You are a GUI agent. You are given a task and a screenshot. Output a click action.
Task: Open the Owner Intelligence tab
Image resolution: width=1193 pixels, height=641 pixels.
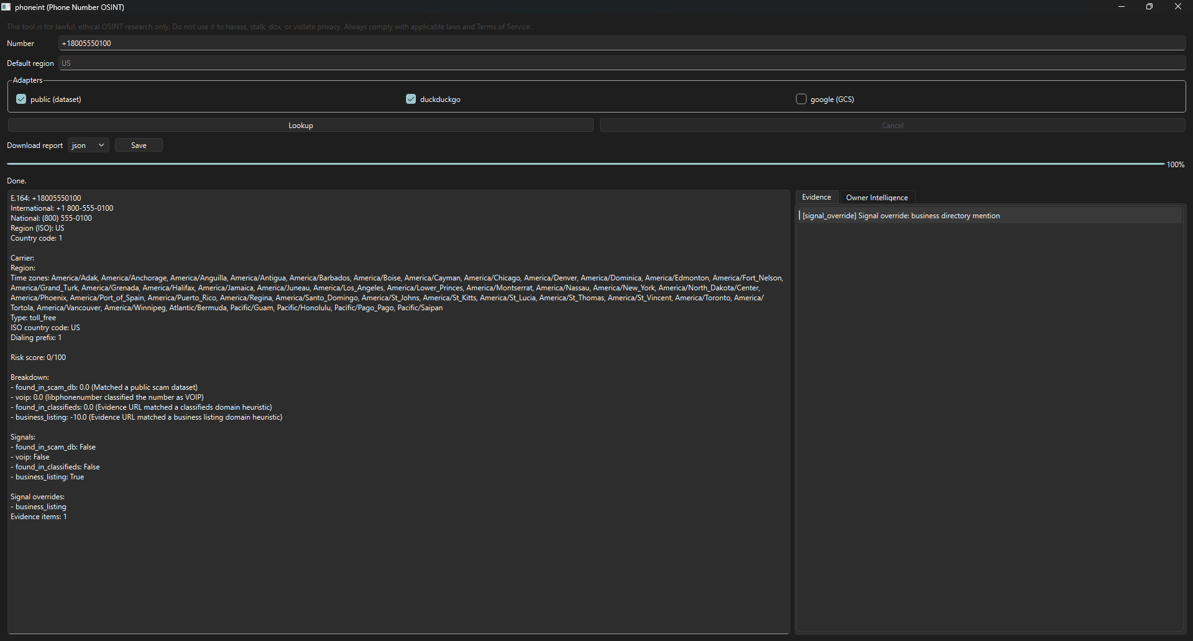click(877, 198)
